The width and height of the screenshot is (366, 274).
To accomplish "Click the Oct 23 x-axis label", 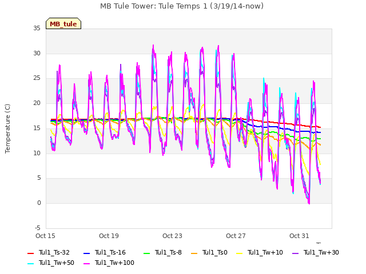I will [172, 236].
